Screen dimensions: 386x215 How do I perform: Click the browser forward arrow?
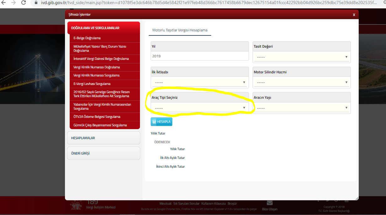pos(14,3)
